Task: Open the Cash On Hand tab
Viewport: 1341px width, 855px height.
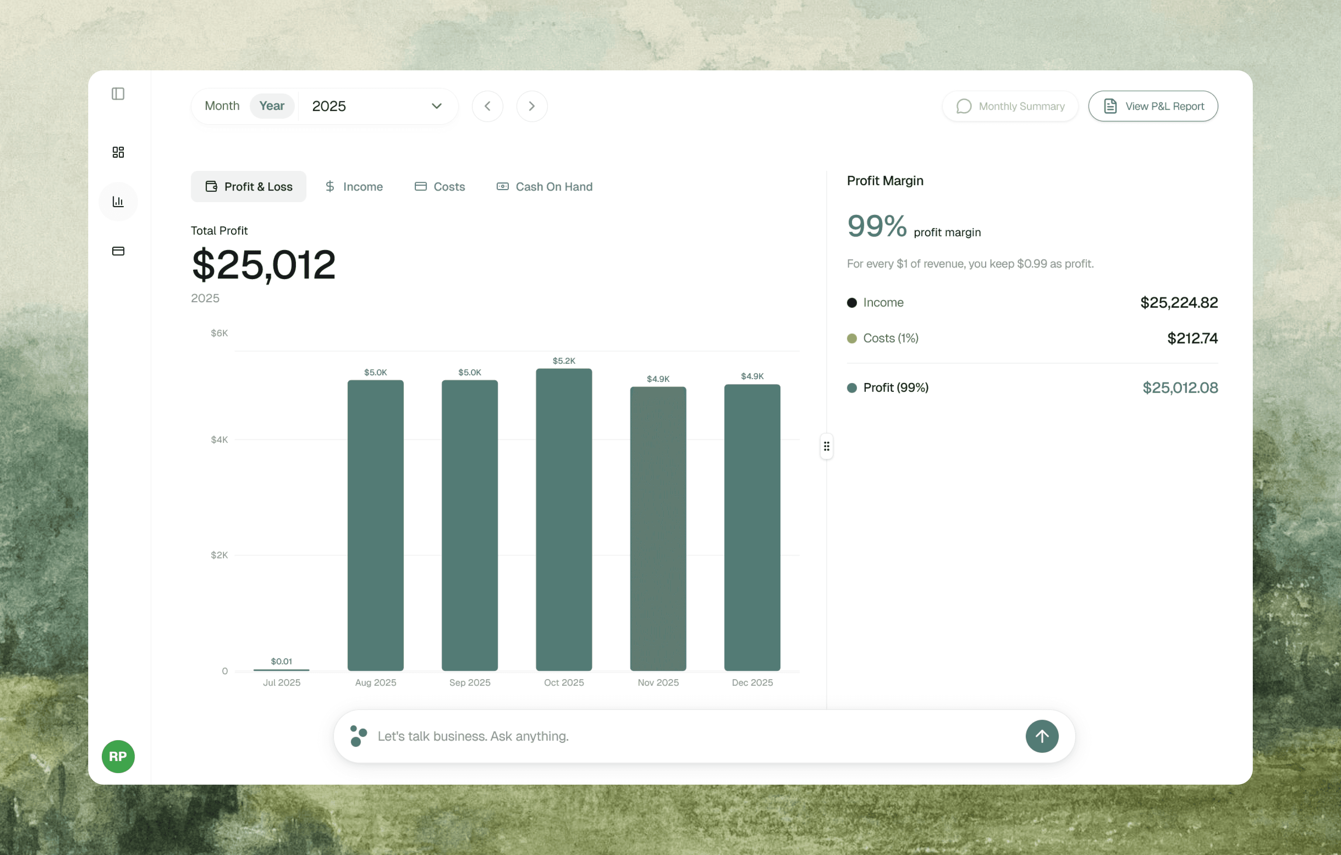Action: coord(544,186)
